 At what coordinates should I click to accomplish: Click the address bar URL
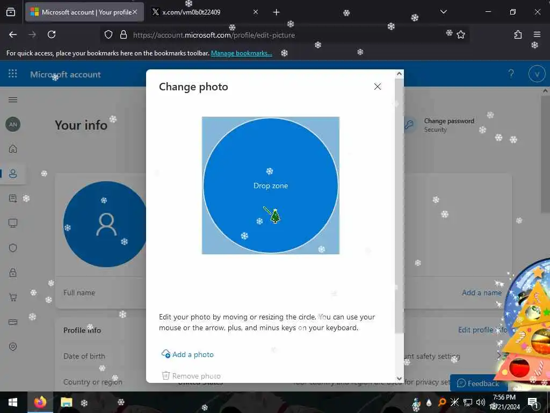[x=214, y=35]
